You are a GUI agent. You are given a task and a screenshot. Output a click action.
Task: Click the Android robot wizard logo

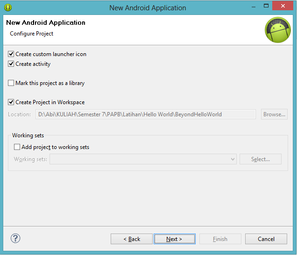[x=278, y=30]
